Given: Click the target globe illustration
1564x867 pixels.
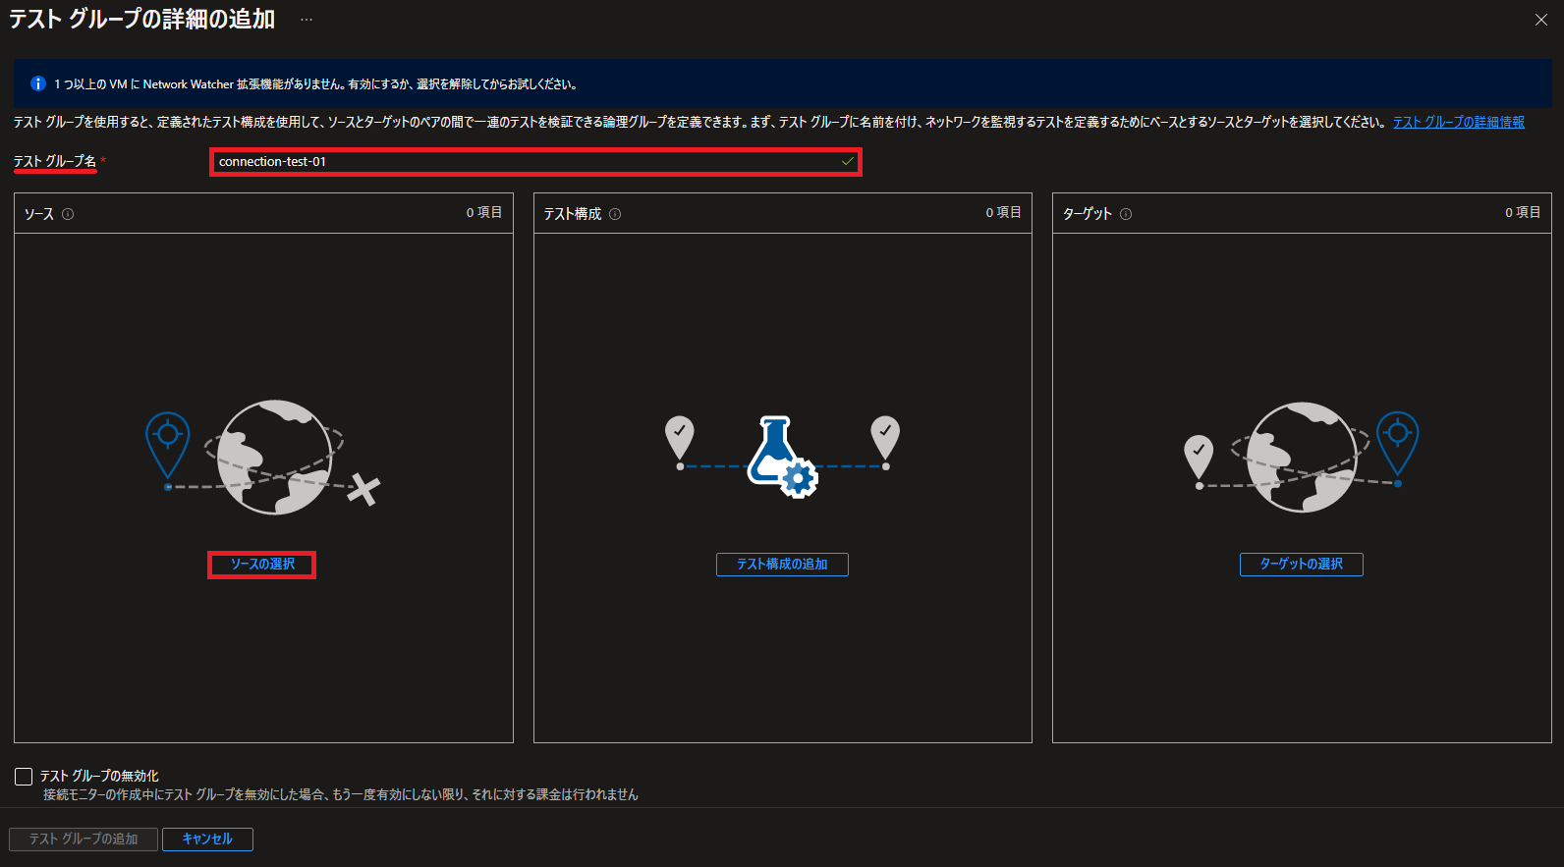Looking at the screenshot, I should coord(1302,457).
